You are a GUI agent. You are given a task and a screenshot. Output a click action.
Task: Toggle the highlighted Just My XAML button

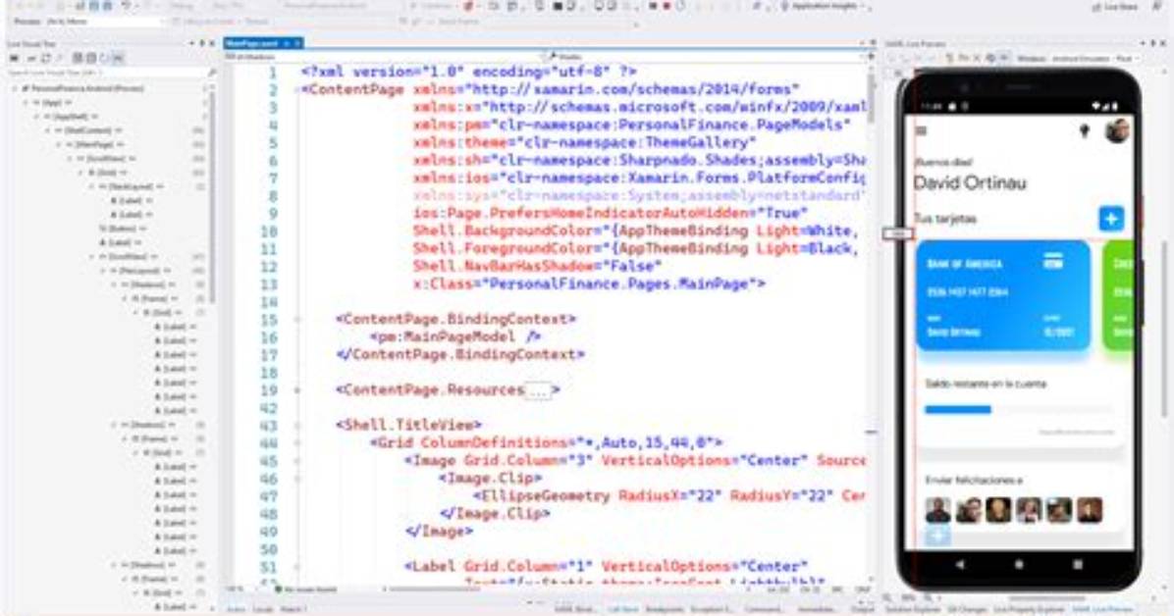point(118,58)
